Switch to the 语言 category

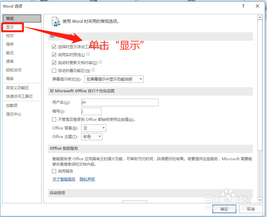[x=22, y=61]
